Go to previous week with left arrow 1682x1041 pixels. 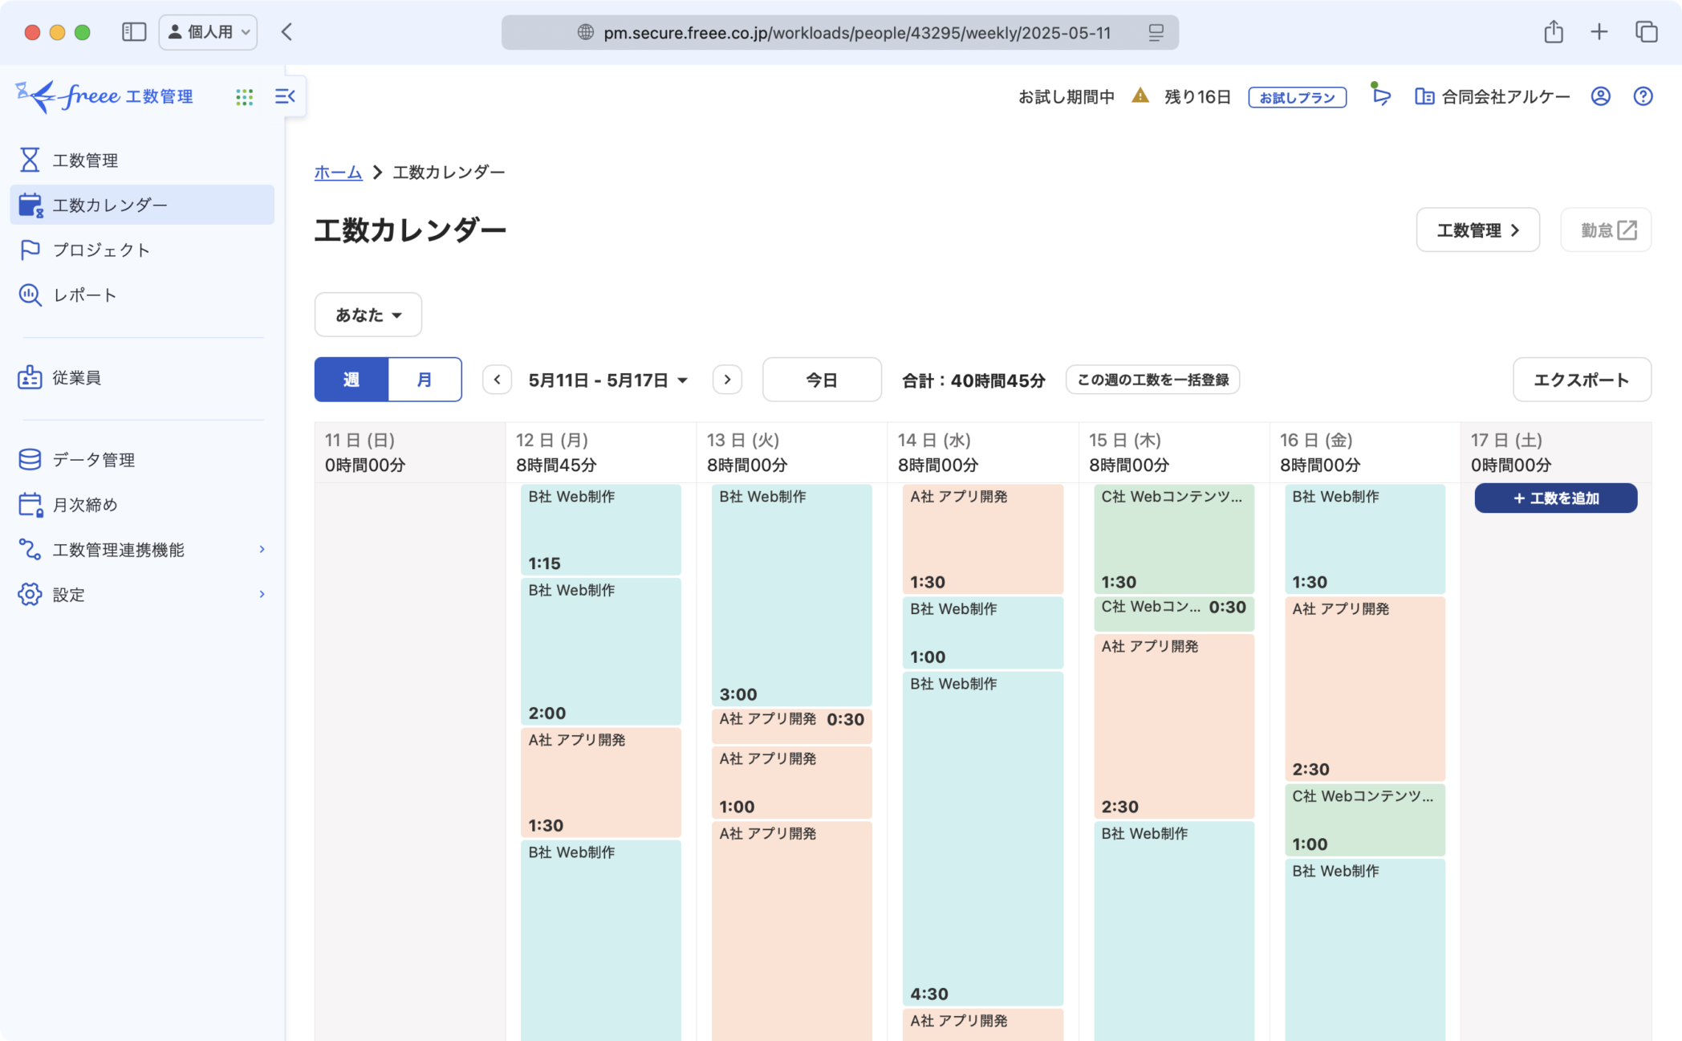pos(498,380)
